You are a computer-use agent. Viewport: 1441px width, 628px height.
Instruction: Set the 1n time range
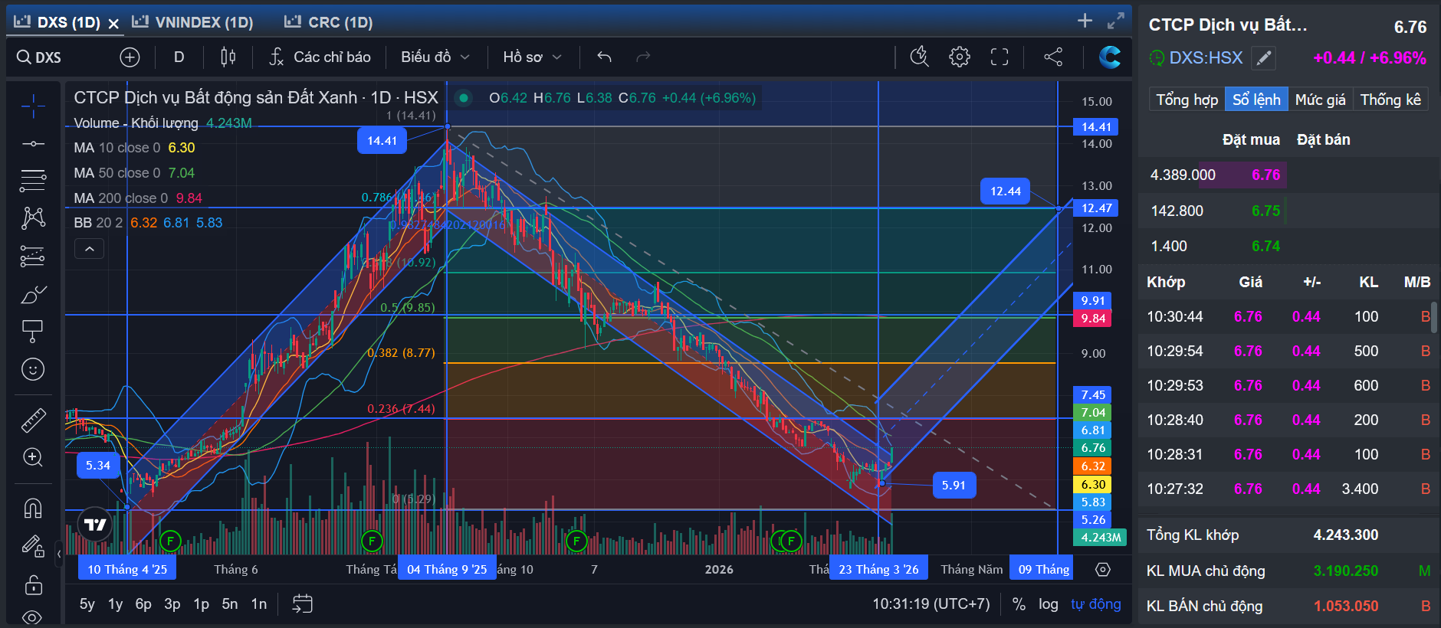click(259, 604)
